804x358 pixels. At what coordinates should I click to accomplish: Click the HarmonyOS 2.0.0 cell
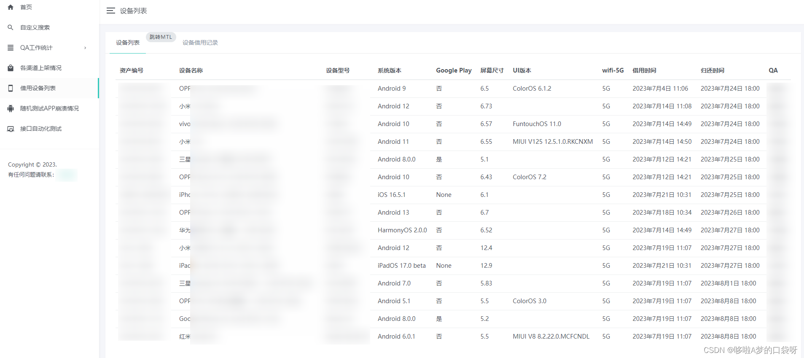coord(402,230)
